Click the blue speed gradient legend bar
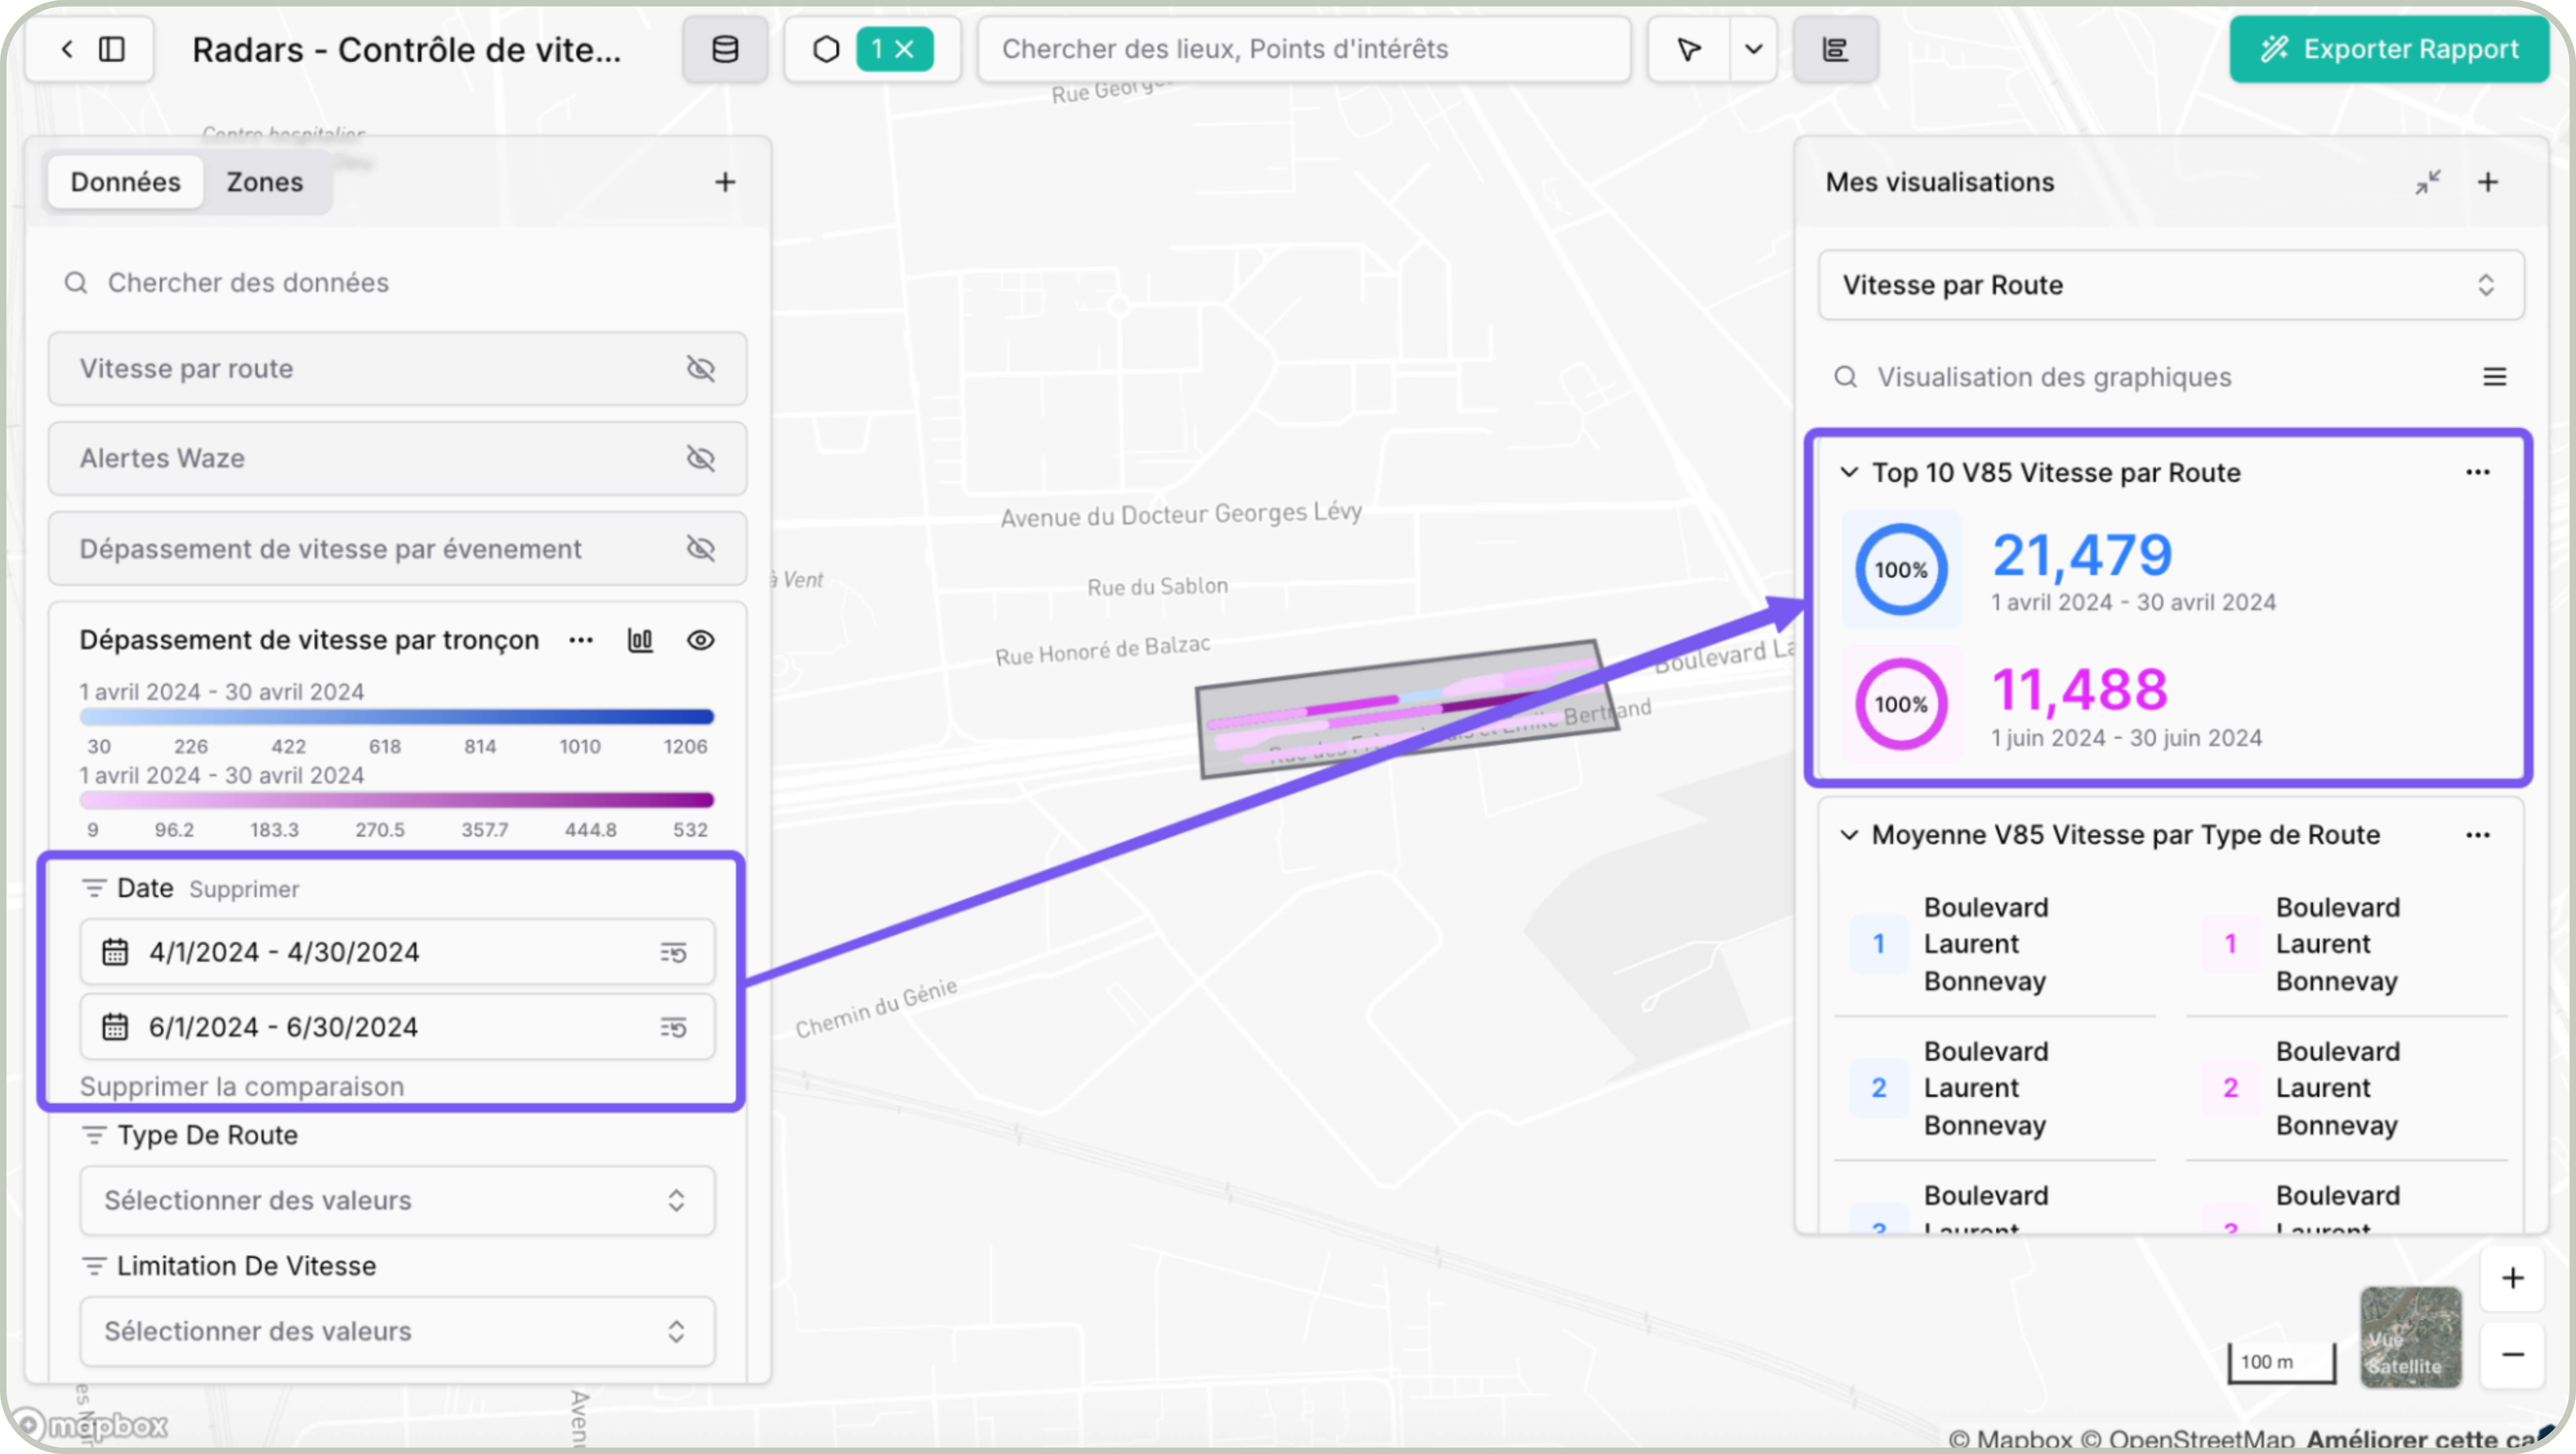2576x1454 pixels. [397, 717]
